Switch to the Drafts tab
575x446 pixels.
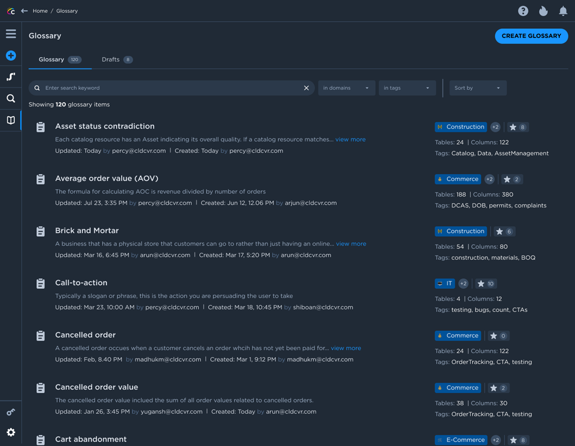[x=117, y=59]
